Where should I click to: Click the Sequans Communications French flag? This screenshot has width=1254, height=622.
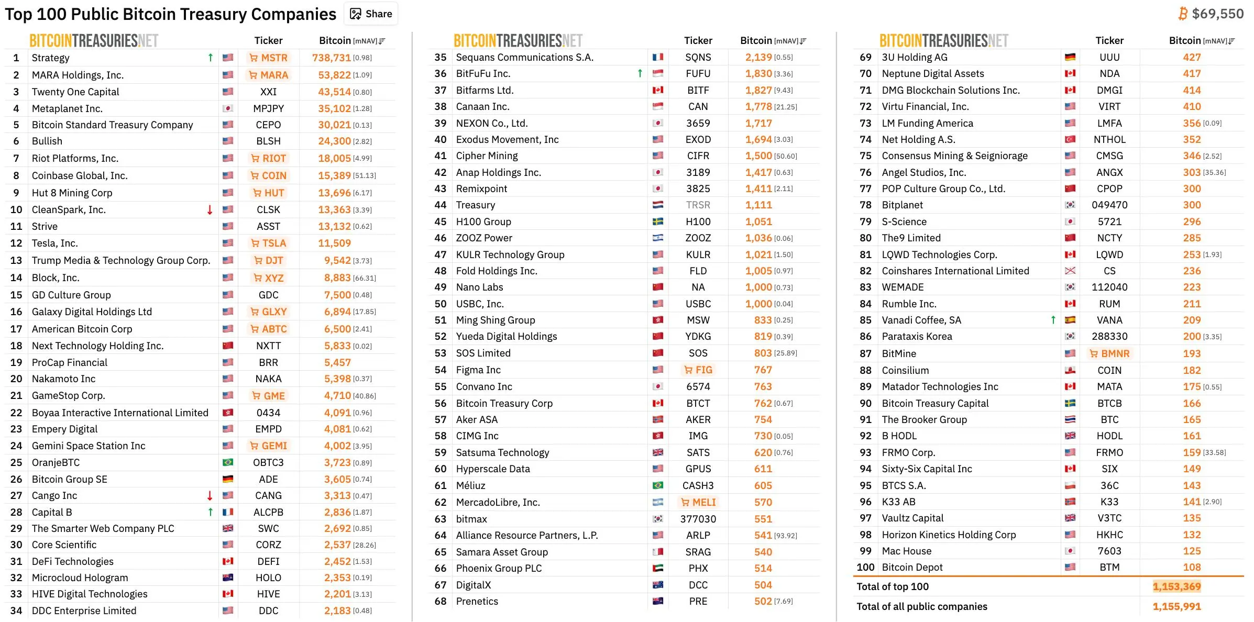(658, 57)
